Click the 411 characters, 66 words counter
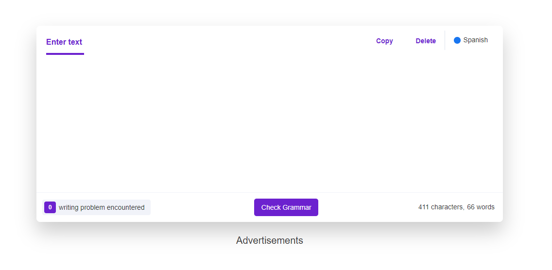This screenshot has height=270, width=552. pos(456,207)
